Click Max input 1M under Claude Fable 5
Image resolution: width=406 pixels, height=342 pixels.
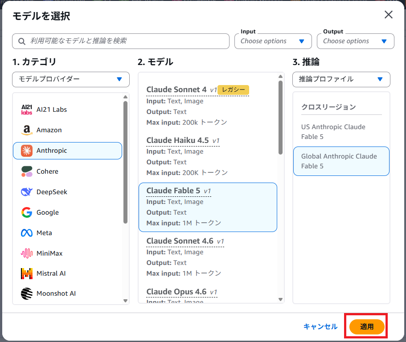coord(184,223)
